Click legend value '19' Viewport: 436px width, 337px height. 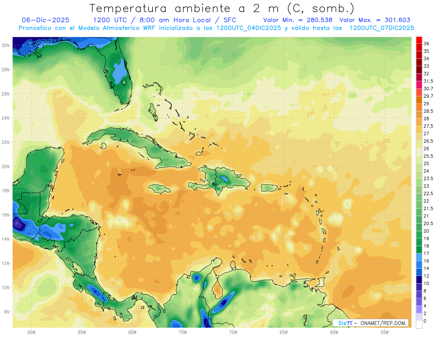[427, 238]
